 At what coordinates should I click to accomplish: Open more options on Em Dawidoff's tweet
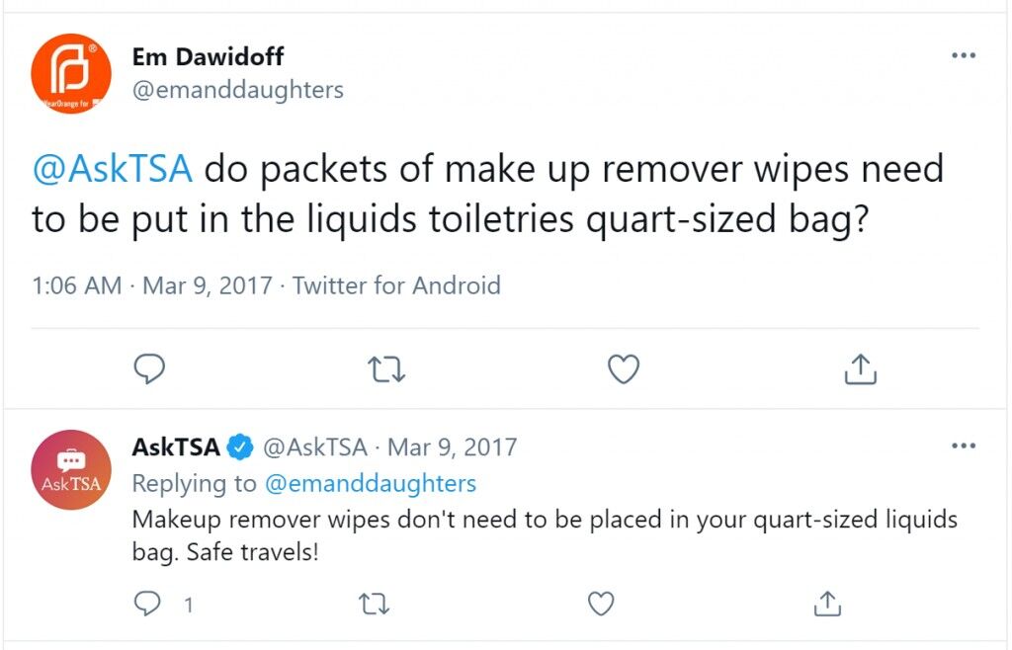(964, 55)
